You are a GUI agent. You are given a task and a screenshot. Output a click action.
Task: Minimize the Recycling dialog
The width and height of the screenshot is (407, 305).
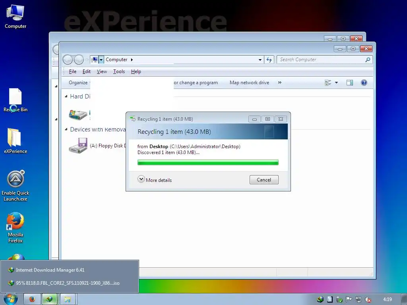point(254,119)
